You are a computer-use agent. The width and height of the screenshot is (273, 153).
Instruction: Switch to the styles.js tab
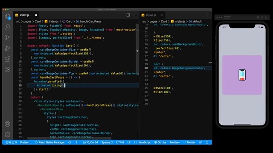(x=151, y=15)
